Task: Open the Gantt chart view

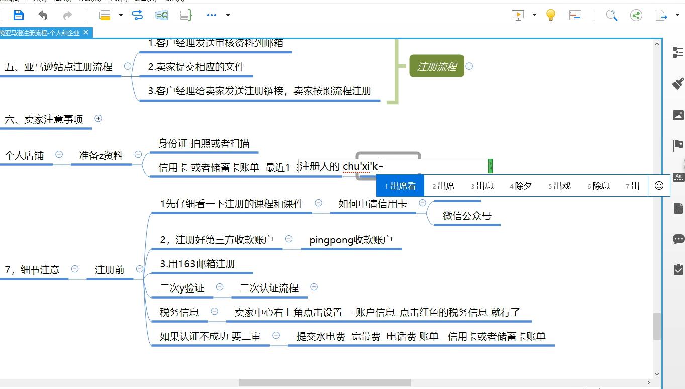Action: [575, 15]
